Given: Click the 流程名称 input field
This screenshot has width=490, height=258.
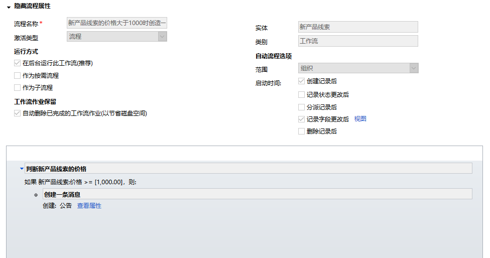Looking at the screenshot, I should pos(117,23).
